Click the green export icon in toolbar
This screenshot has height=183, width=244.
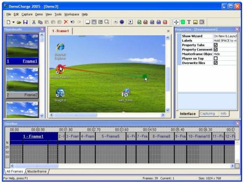point(139,22)
